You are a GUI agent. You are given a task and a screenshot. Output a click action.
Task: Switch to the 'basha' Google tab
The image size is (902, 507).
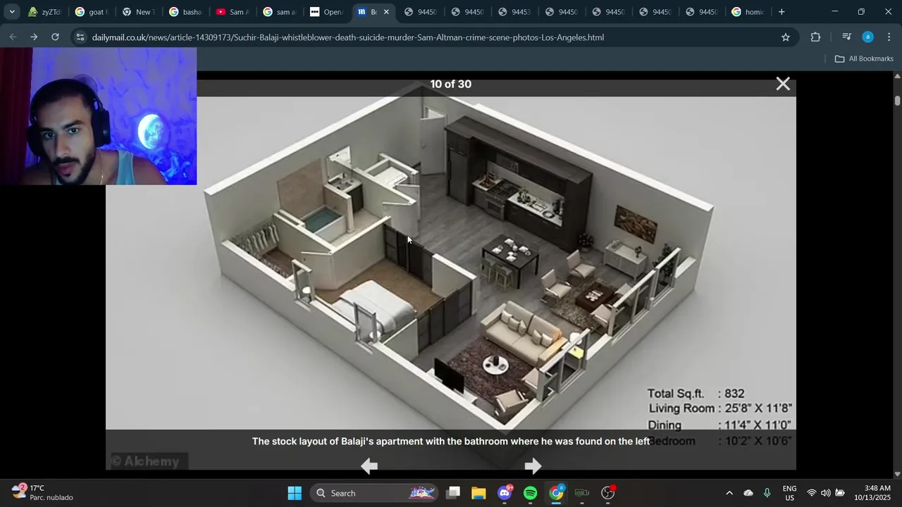tap(186, 12)
